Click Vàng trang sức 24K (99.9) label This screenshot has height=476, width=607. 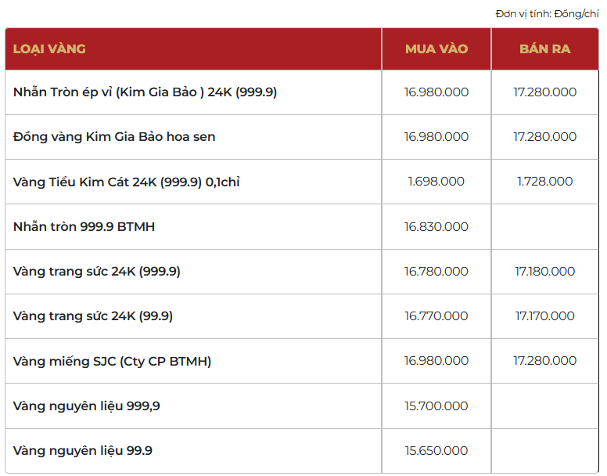pos(93,316)
